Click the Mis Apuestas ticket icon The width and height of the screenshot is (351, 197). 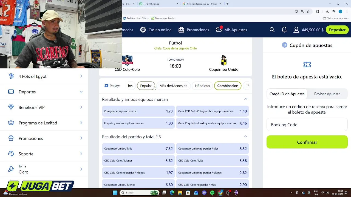219,30
